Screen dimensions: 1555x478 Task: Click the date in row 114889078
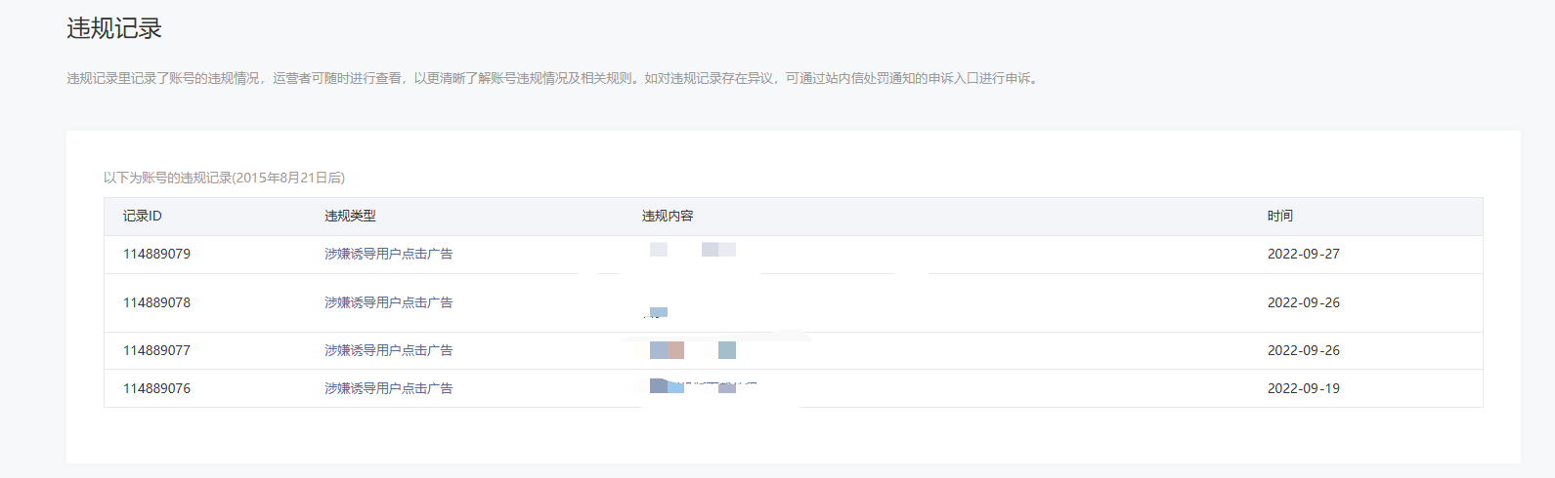click(x=1303, y=302)
